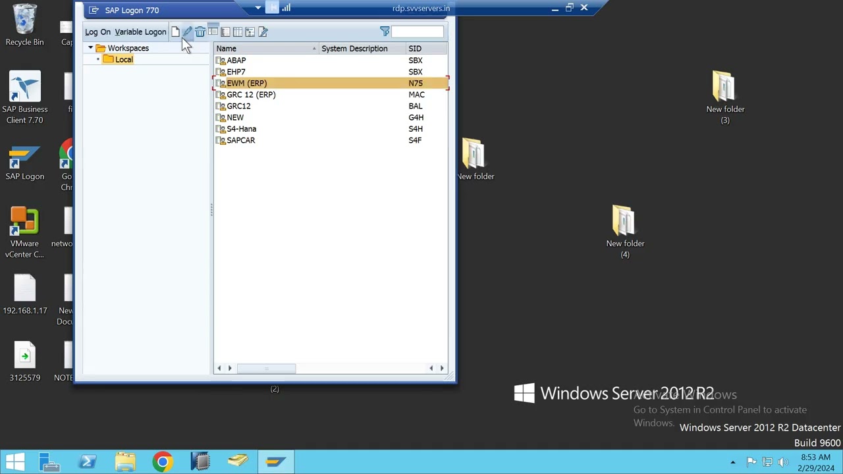Open File Explorer from the taskbar
The height and width of the screenshot is (474, 843).
[124, 462]
